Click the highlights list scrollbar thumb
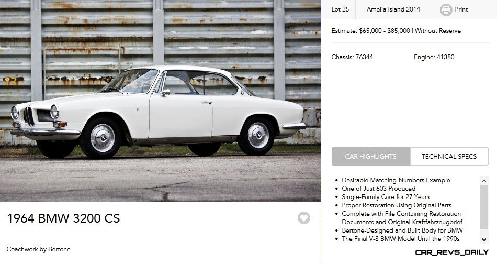The image size is (497, 264). coord(484,207)
